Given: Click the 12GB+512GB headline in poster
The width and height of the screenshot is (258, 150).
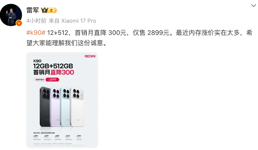Looking at the screenshot, I should pyautogui.click(x=53, y=66).
